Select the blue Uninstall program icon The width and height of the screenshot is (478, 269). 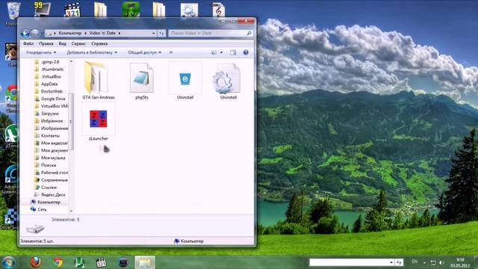[185, 81]
